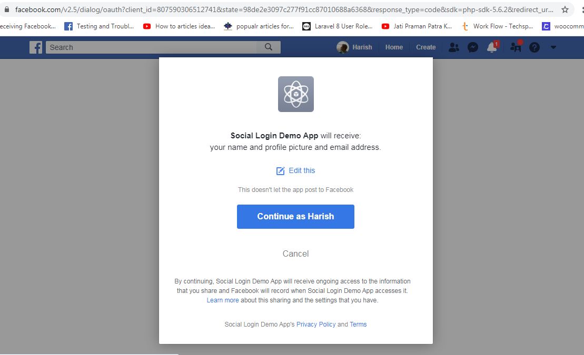This screenshot has width=584, height=355.
Task: Open the Terms link
Action: [x=358, y=324]
